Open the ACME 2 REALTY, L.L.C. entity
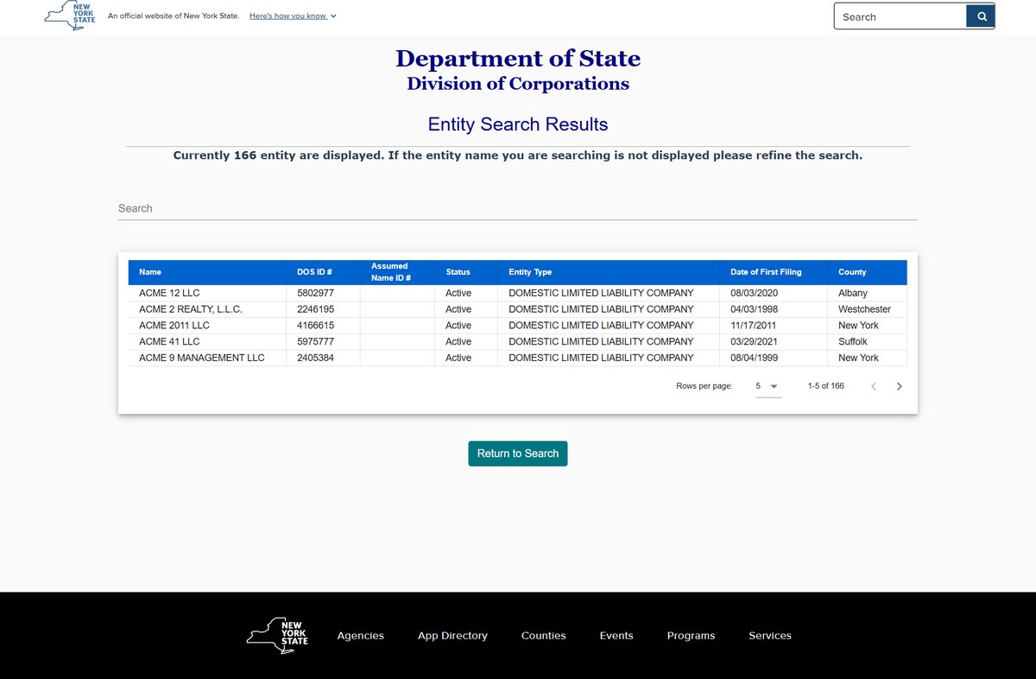1036x679 pixels. (x=191, y=309)
